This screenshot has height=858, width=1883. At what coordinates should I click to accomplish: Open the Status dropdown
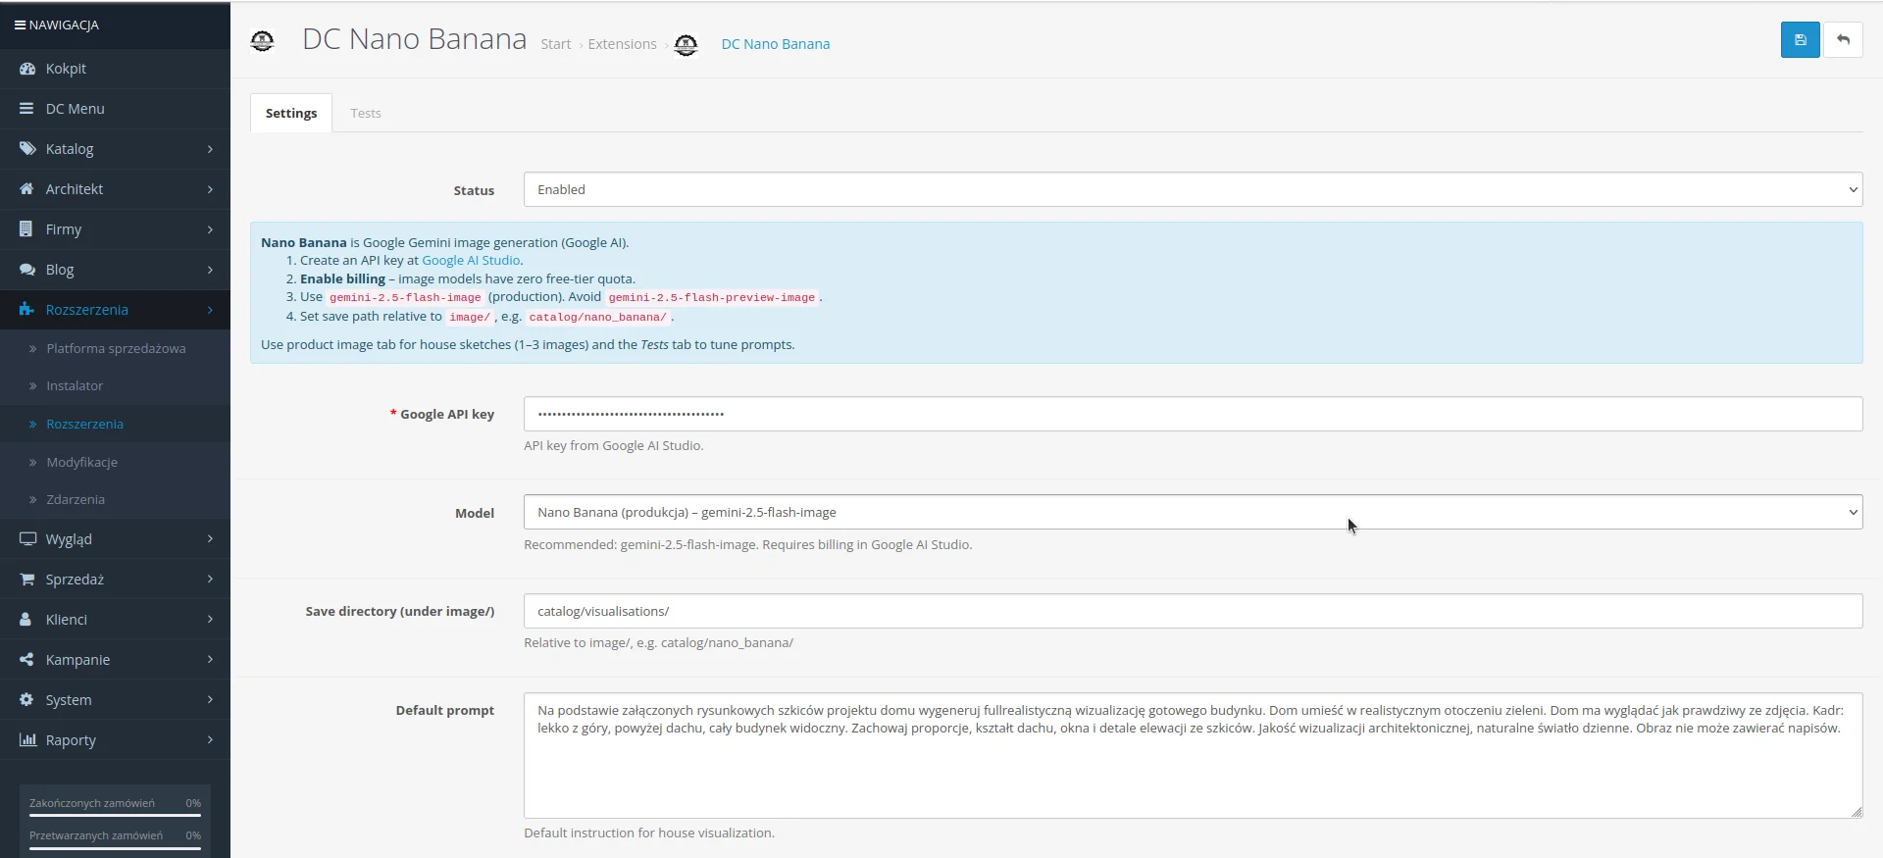tap(1193, 189)
